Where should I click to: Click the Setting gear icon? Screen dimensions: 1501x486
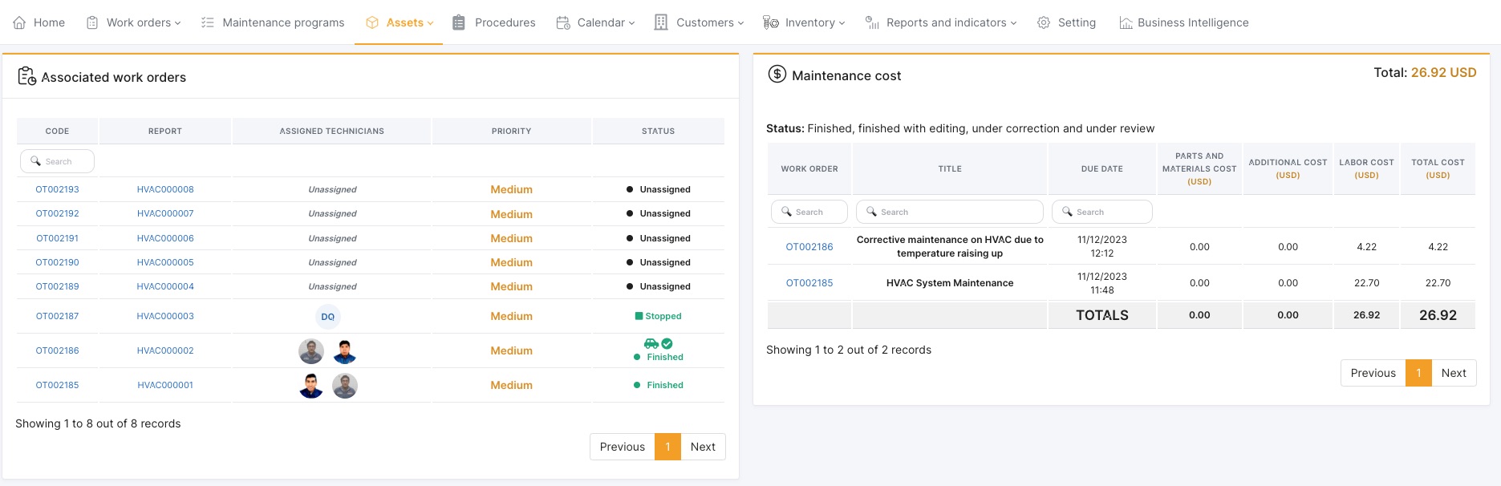(1044, 22)
